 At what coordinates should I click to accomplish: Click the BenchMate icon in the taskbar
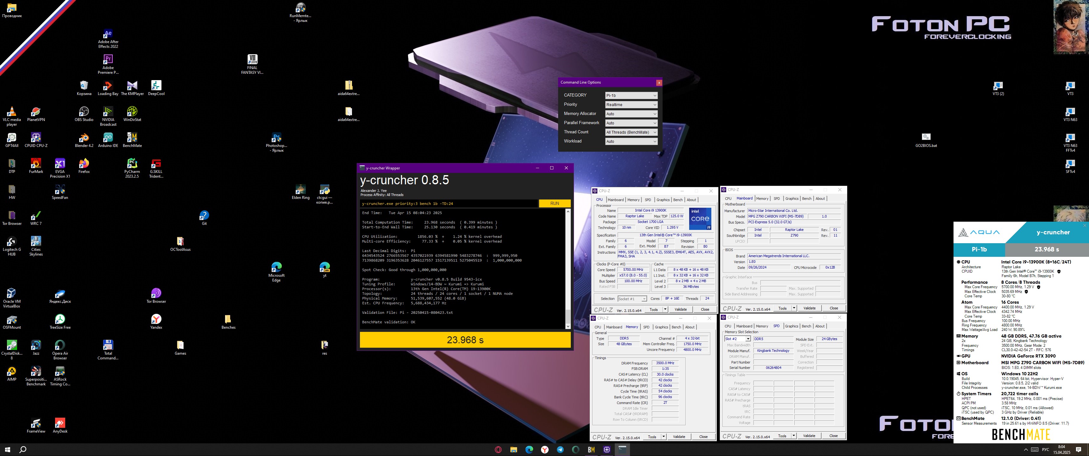pyautogui.click(x=591, y=449)
